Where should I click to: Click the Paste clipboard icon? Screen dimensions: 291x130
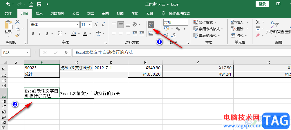click(8, 25)
